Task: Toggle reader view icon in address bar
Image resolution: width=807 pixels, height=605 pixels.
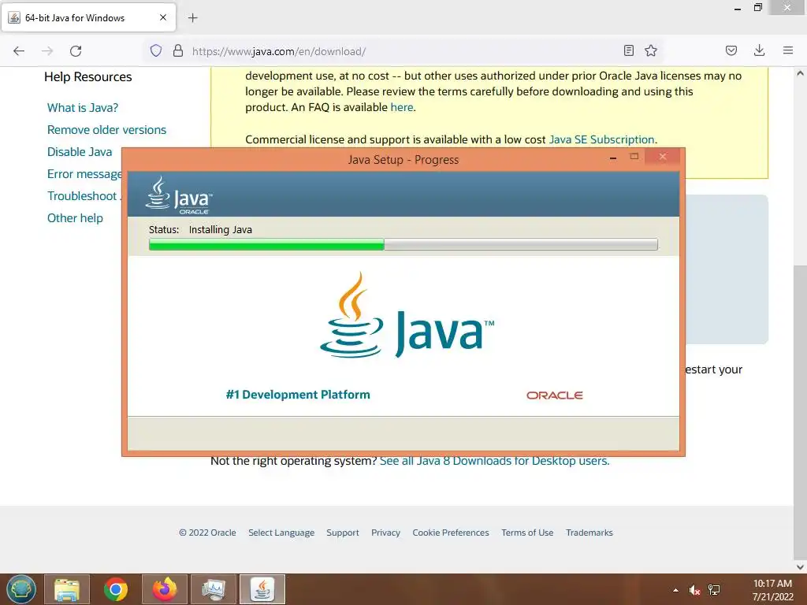Action: point(628,50)
